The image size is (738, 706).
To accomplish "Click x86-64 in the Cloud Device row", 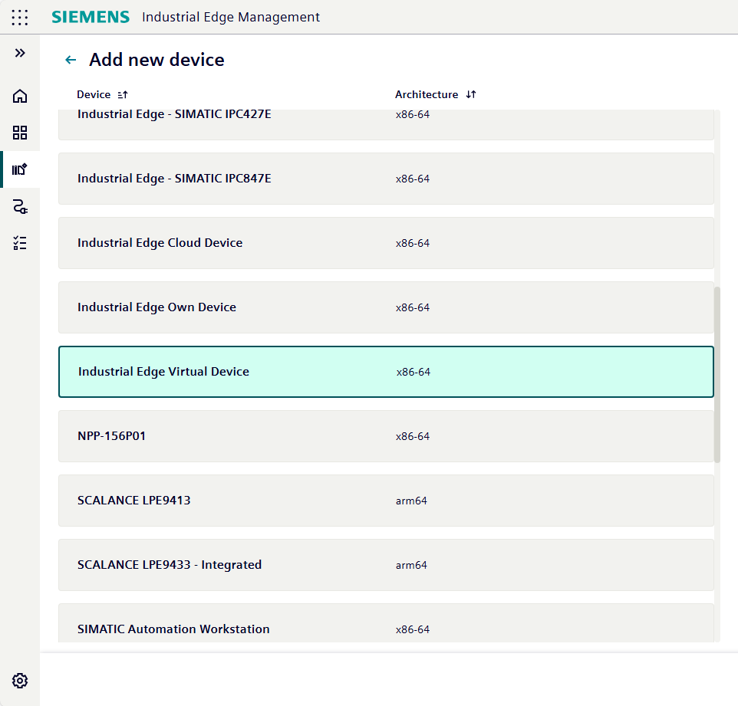I will point(413,243).
